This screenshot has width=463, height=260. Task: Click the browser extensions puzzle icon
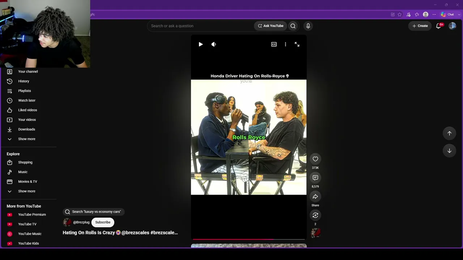coord(393,14)
